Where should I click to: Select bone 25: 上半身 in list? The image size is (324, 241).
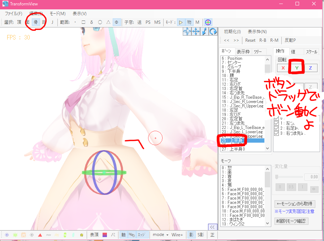tap(243, 140)
